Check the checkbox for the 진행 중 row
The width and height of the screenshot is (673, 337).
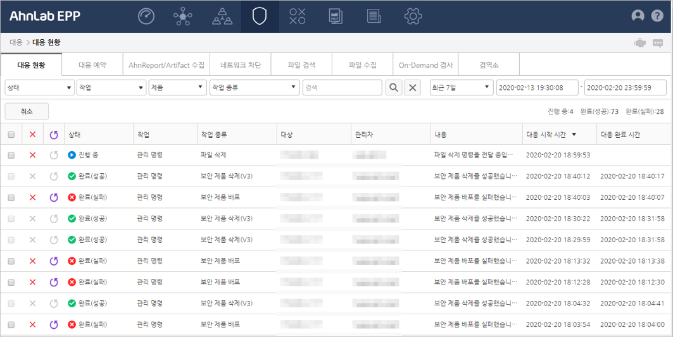tap(11, 155)
